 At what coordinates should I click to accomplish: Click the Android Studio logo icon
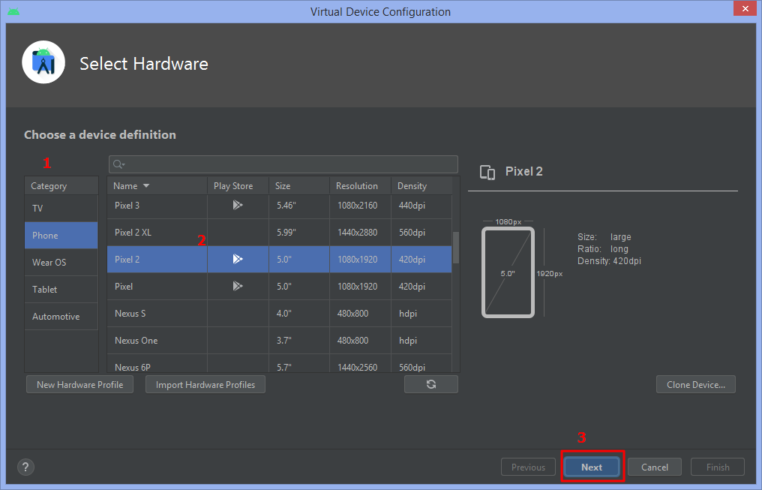point(43,62)
